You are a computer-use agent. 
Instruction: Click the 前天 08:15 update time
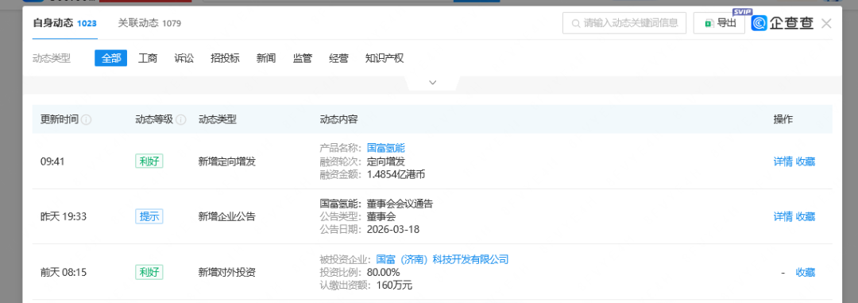coord(64,272)
